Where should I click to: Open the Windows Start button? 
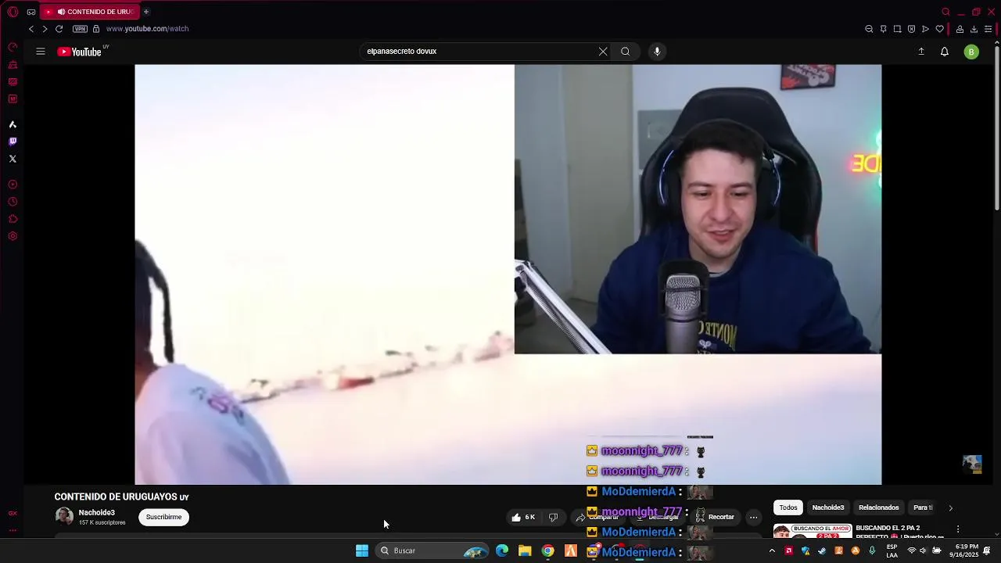[x=362, y=550]
